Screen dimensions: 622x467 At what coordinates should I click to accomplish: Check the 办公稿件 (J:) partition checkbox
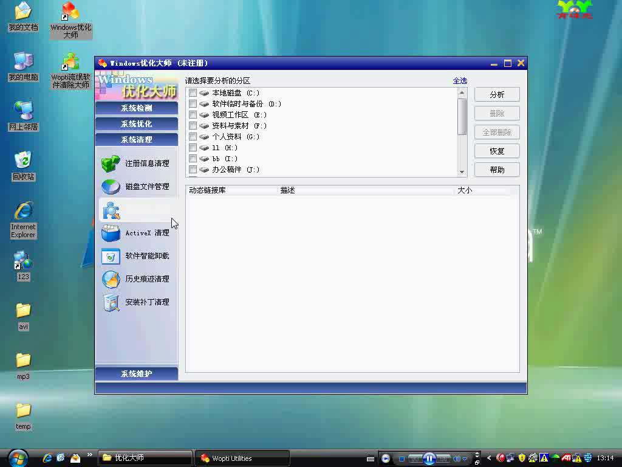pos(193,170)
